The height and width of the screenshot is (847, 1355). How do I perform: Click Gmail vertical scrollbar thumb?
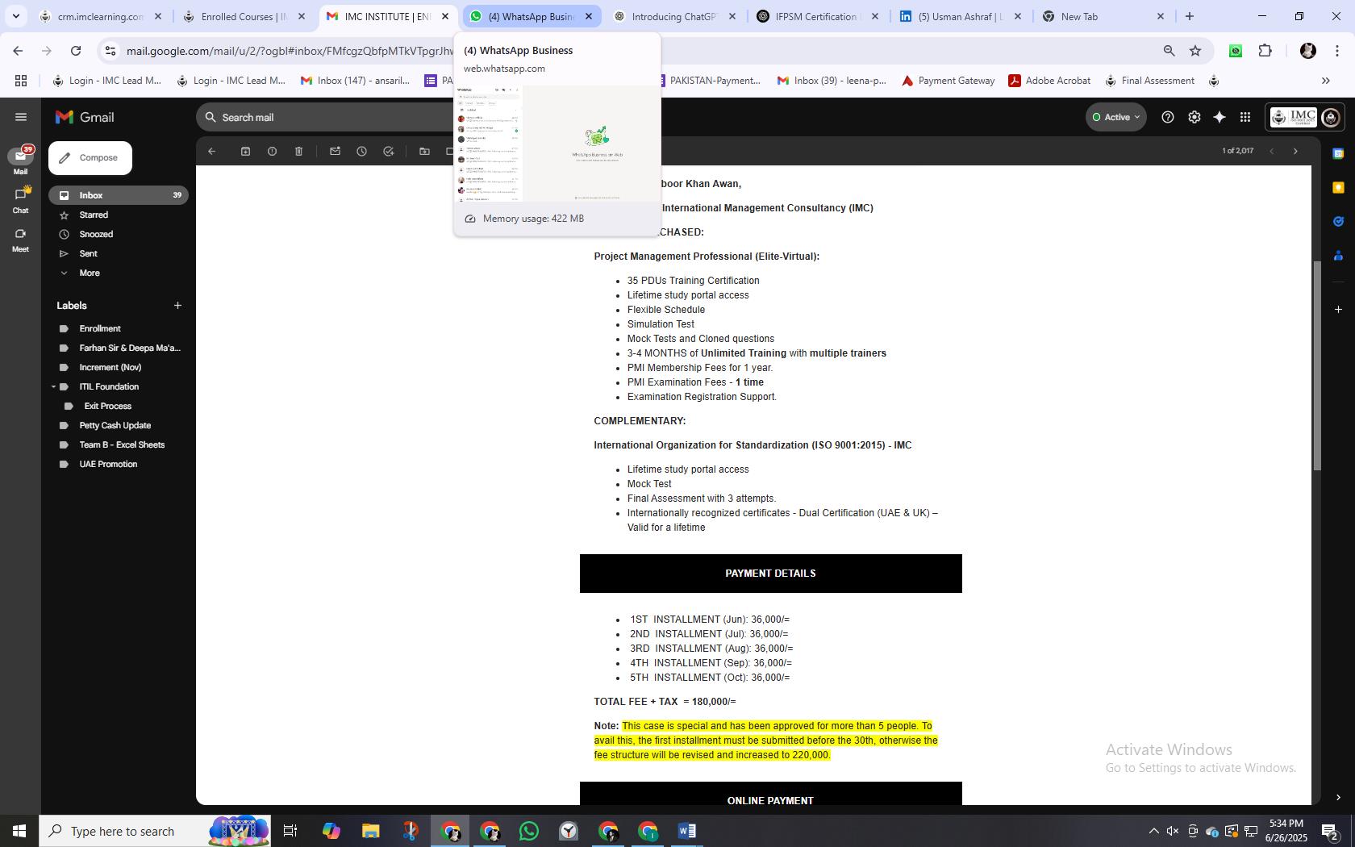coord(1317,365)
